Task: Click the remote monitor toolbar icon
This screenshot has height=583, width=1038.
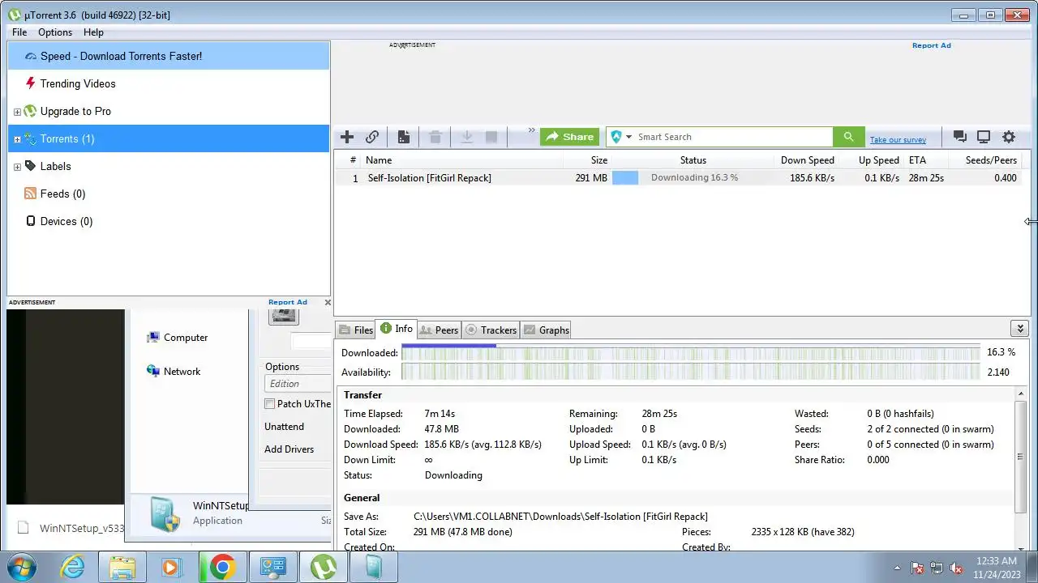Action: click(x=984, y=137)
